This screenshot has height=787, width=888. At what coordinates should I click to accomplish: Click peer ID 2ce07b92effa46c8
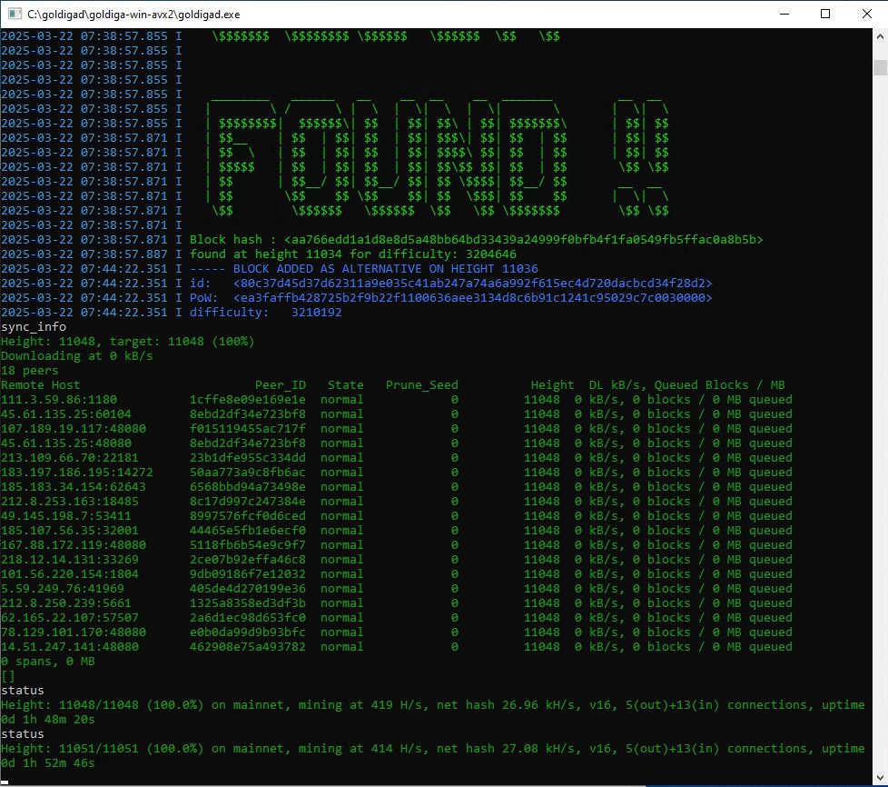click(248, 560)
